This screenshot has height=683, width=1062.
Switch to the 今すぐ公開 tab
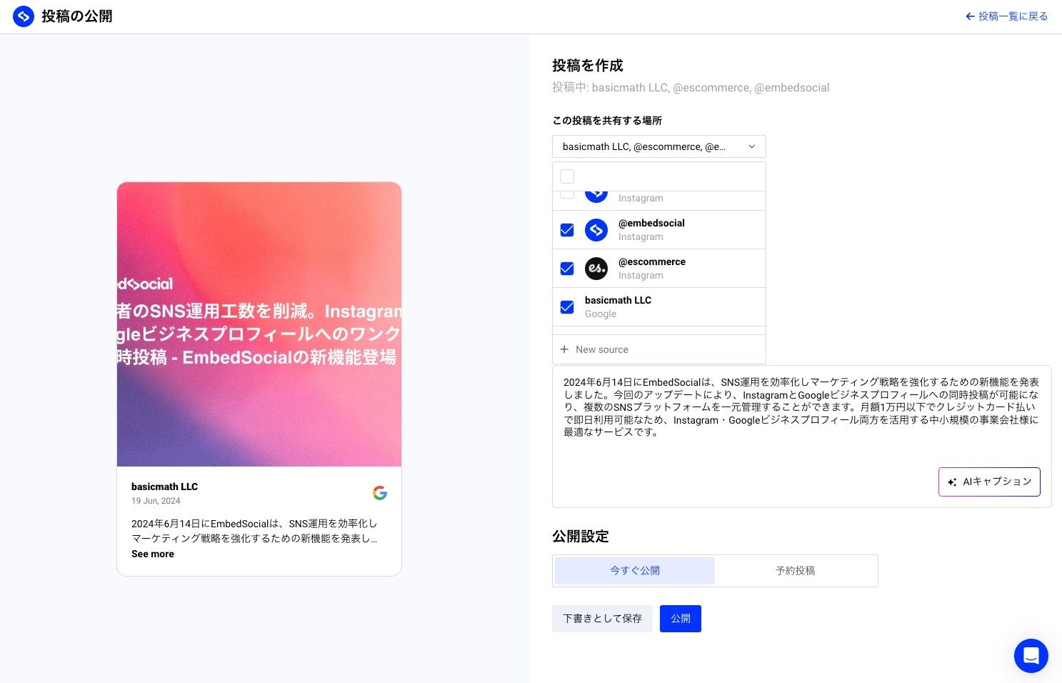coord(635,571)
